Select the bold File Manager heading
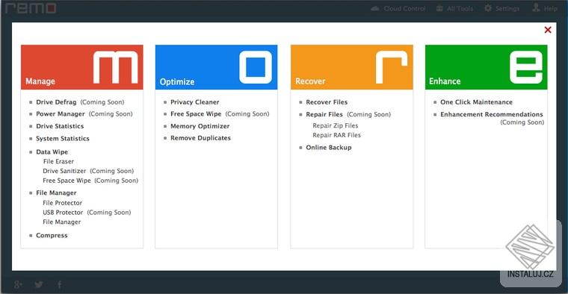Image resolution: width=568 pixels, height=294 pixels. (x=56, y=193)
